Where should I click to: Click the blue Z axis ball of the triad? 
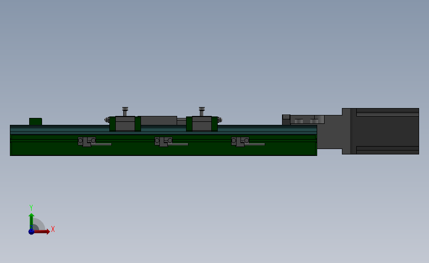tap(31, 231)
